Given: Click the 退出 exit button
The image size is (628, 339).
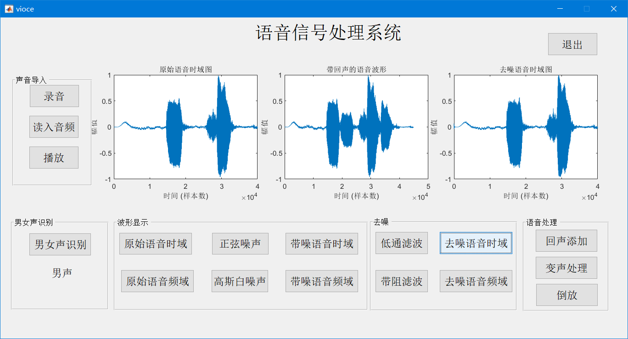Looking at the screenshot, I should 572,44.
